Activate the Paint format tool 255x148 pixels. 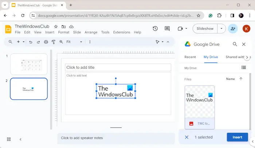pos(53,42)
